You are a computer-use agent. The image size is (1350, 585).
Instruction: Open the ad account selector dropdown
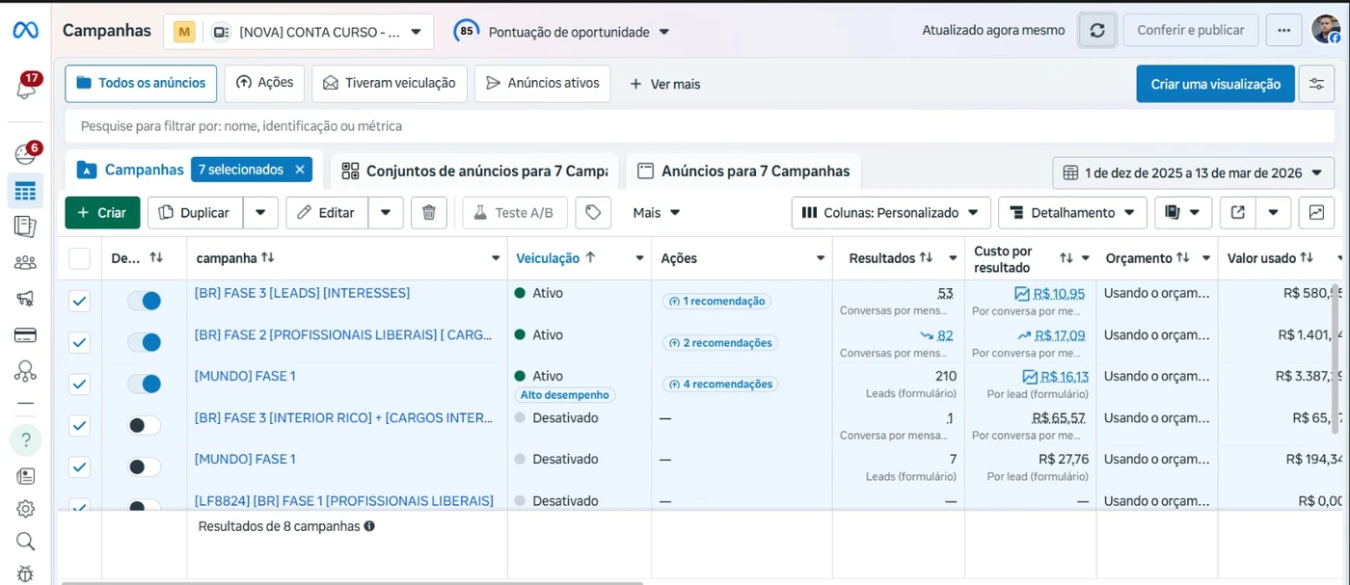(298, 32)
